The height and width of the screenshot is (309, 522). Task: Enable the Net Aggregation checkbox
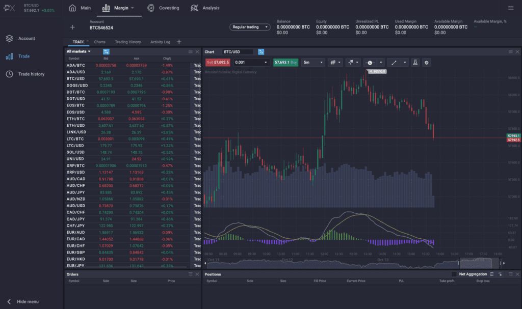click(x=454, y=274)
